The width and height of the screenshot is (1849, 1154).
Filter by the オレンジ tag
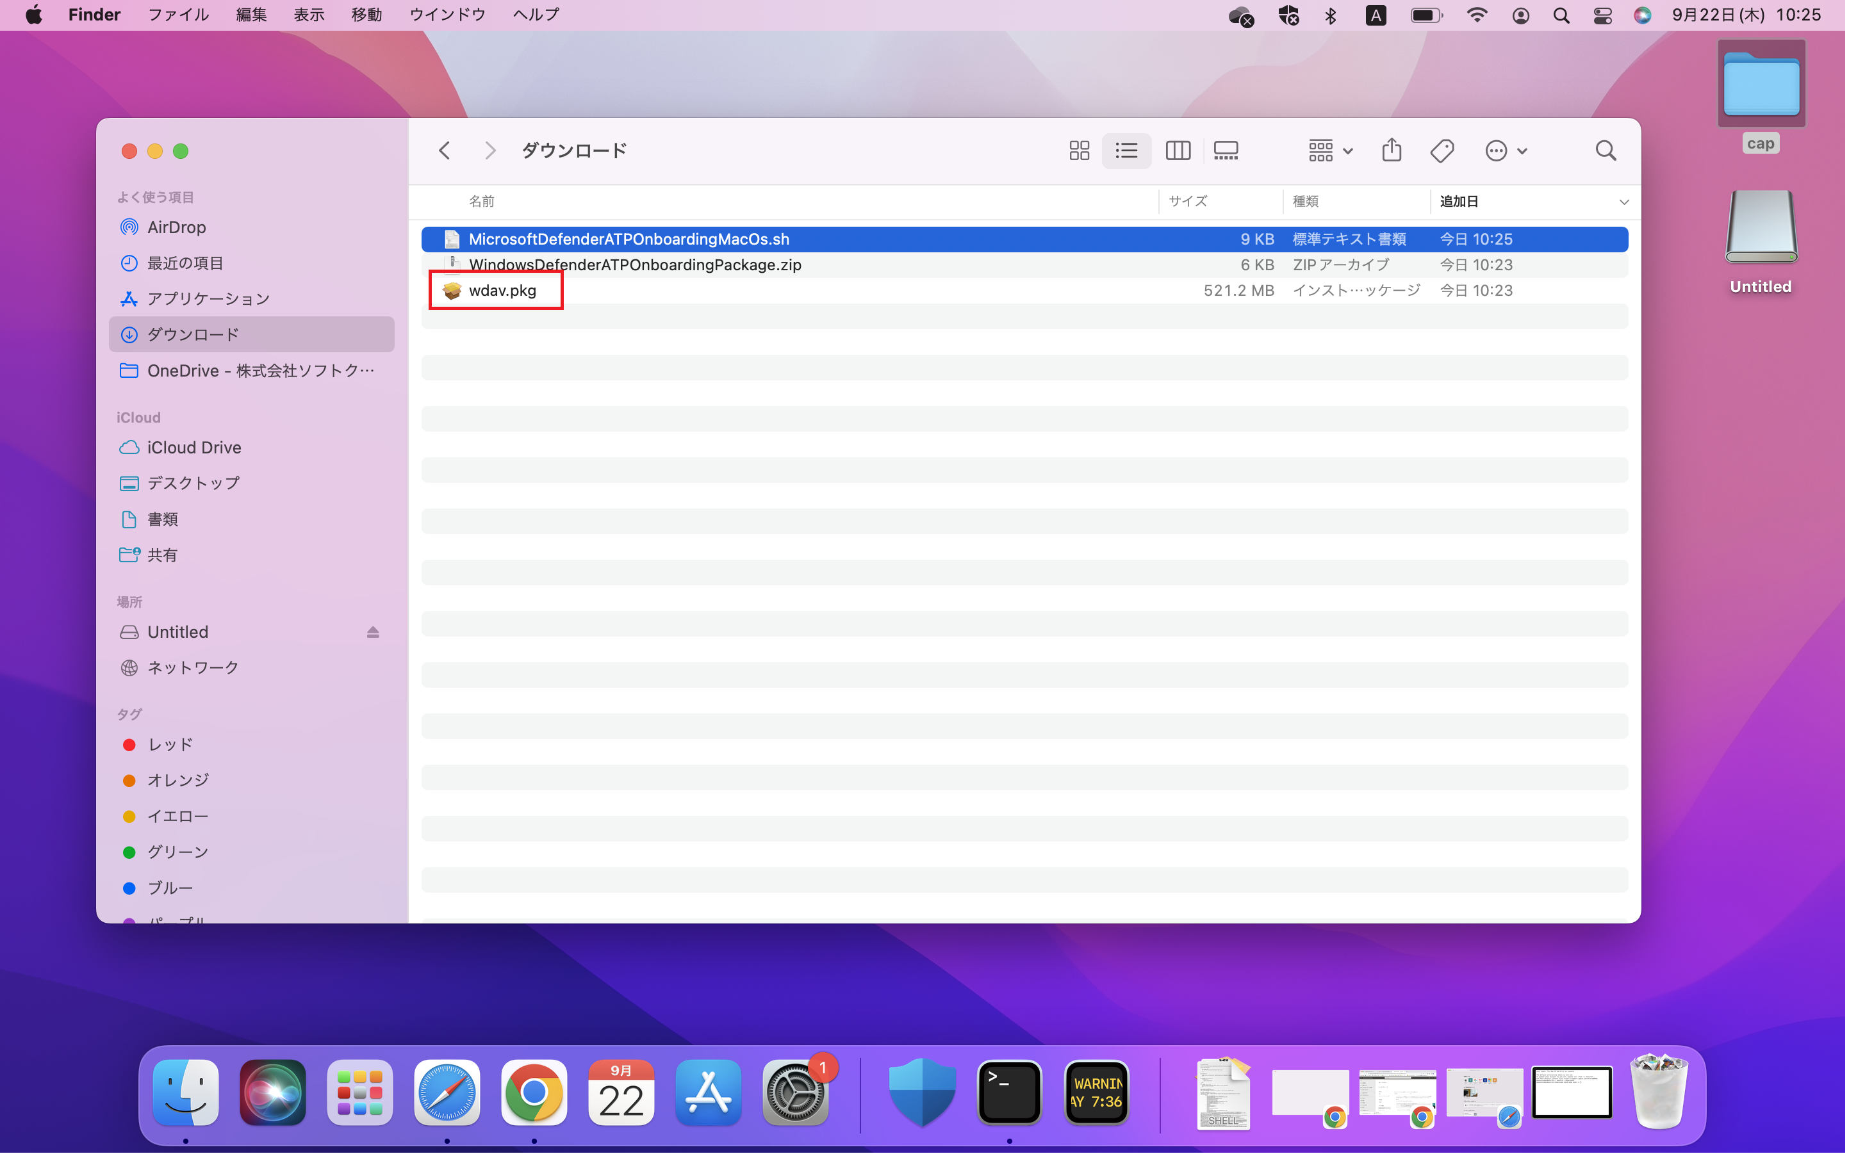(x=252, y=781)
